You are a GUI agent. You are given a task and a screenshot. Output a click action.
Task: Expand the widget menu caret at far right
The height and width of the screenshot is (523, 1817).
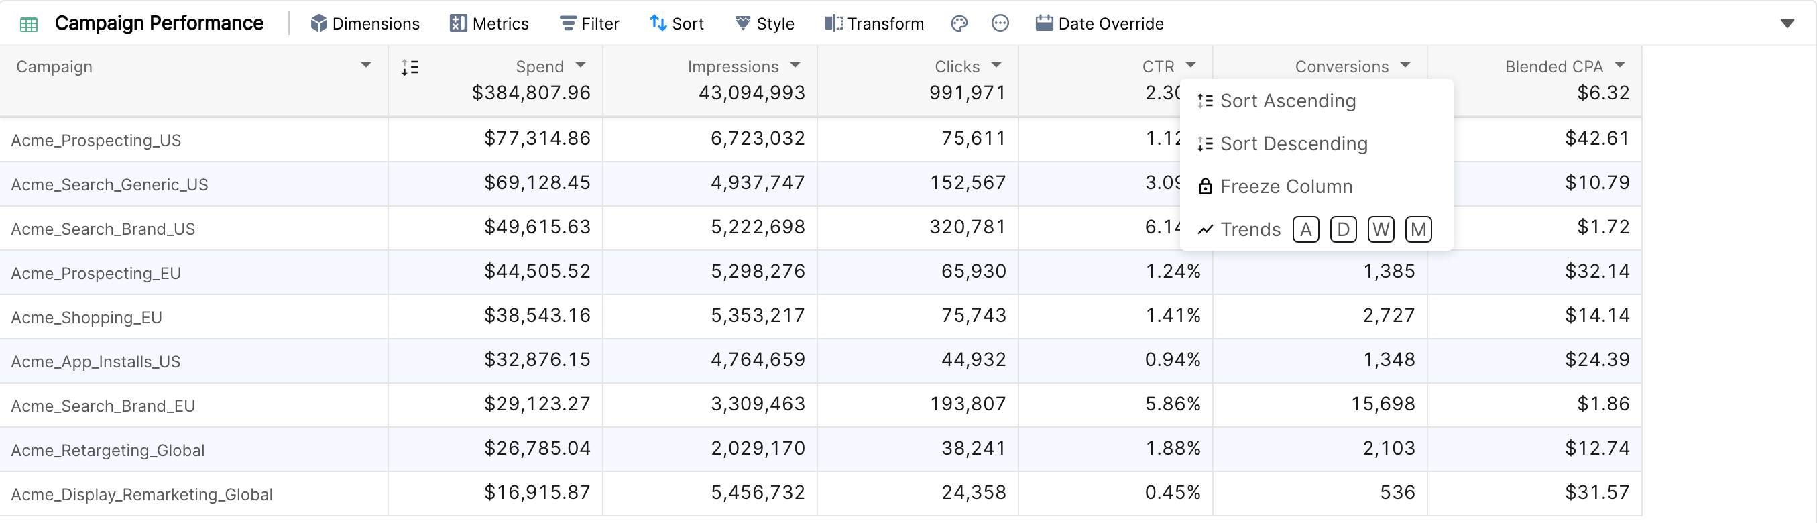pyautogui.click(x=1787, y=24)
